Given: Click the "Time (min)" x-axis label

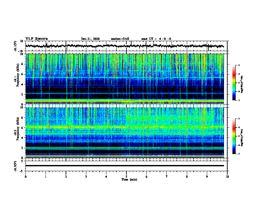Looking at the screenshot, I should tap(129, 180).
